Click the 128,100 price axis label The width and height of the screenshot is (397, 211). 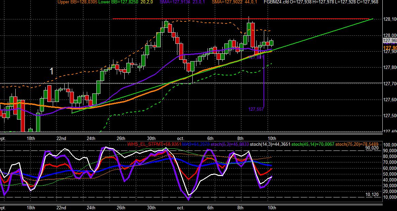click(390, 19)
